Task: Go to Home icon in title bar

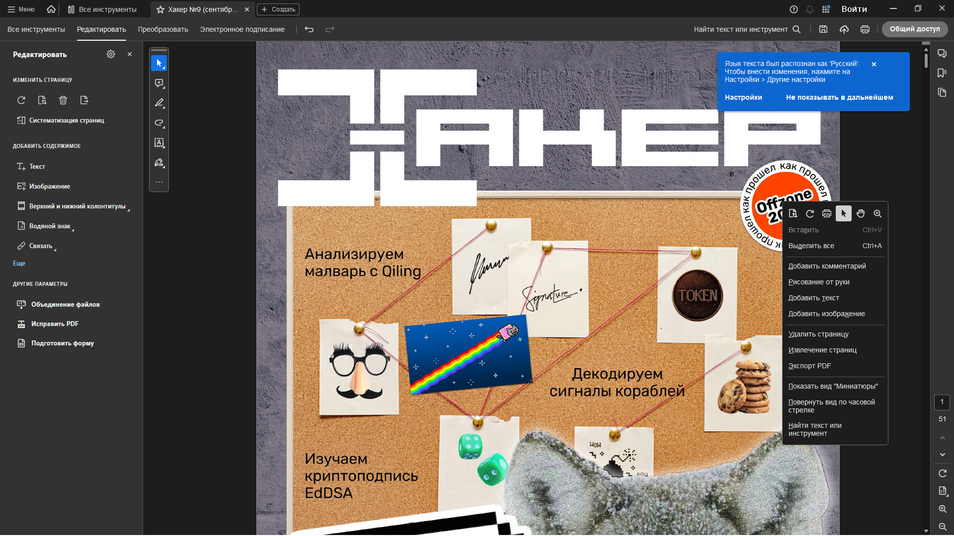Action: click(51, 9)
